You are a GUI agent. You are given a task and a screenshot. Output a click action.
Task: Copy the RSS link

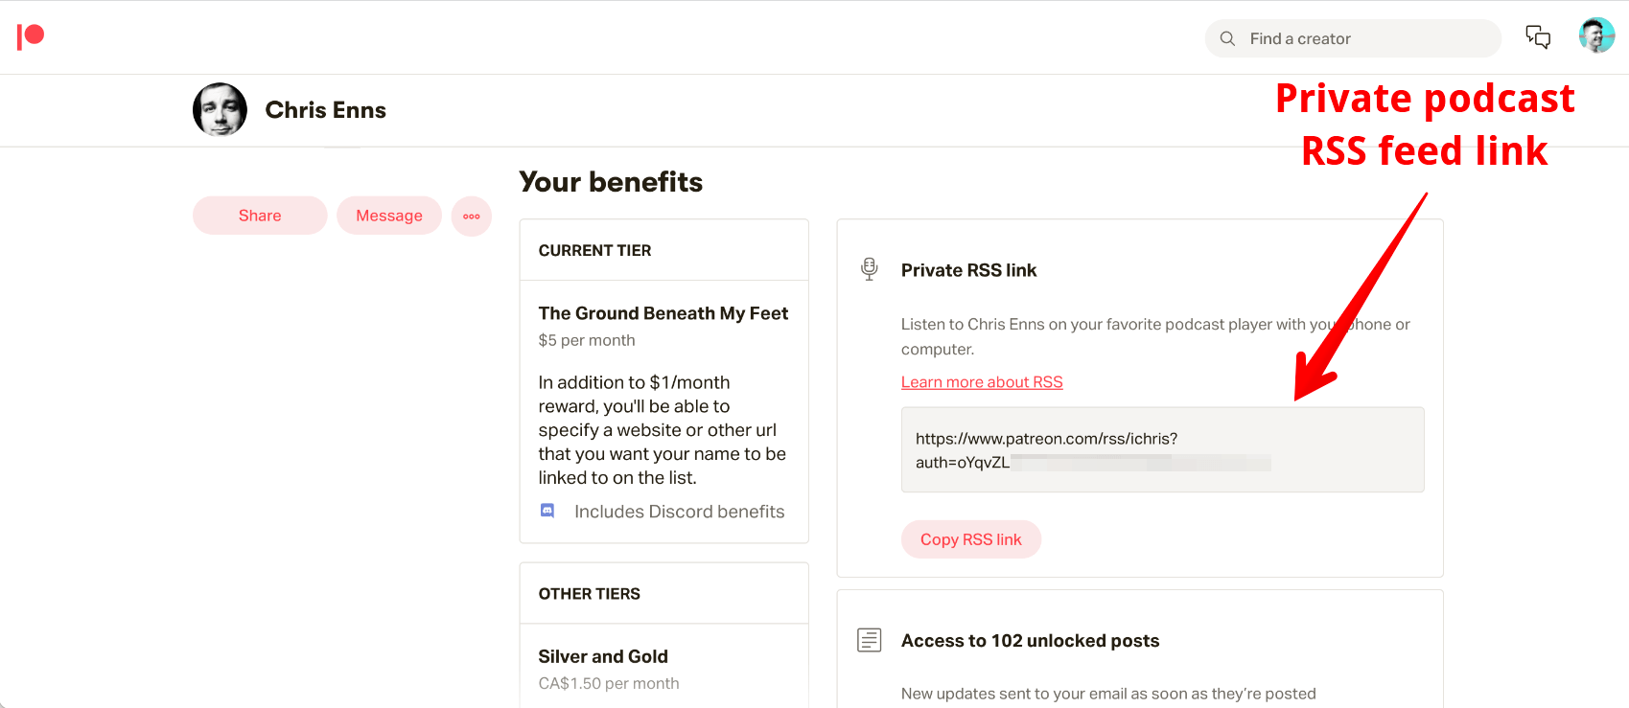[x=970, y=539]
